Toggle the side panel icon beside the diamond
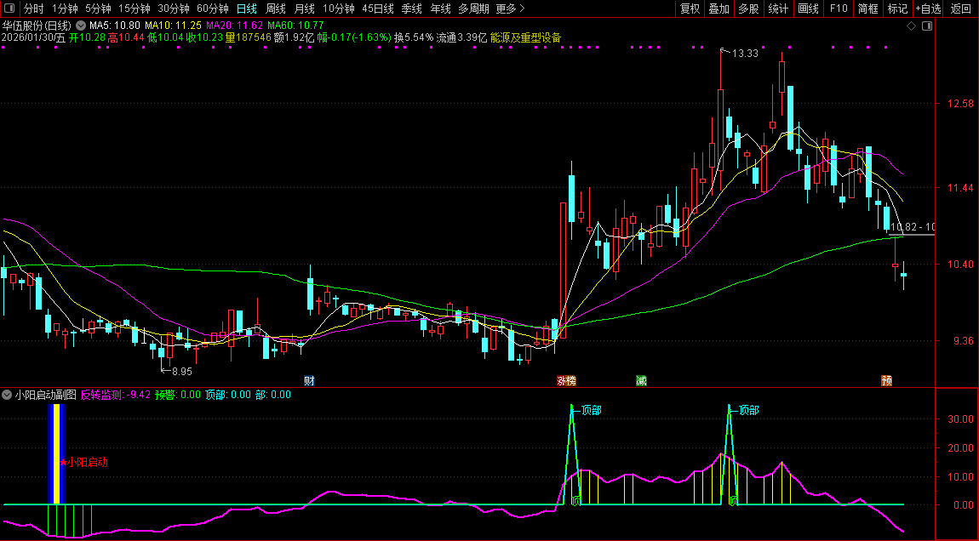This screenshot has width=979, height=541. pyautogui.click(x=927, y=26)
